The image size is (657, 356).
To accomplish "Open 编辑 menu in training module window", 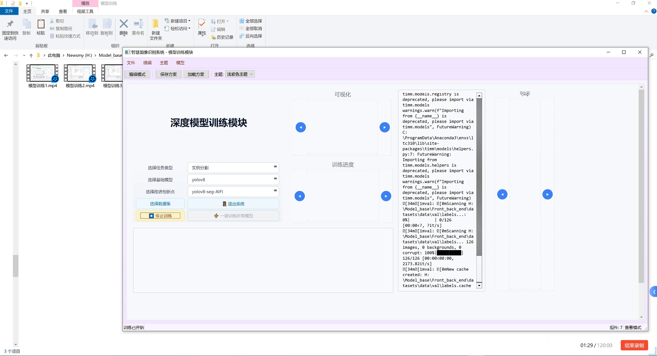I will 147,63.
